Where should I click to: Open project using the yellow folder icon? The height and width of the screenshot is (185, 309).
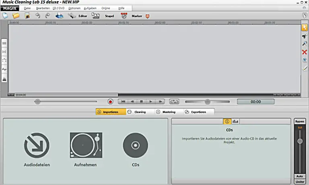16,16
